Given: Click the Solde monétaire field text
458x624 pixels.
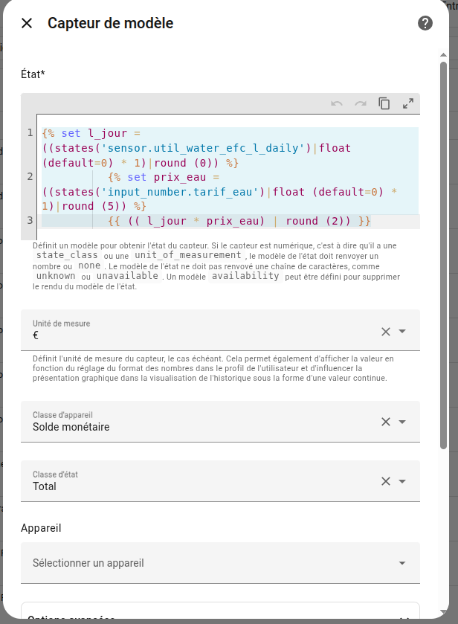Looking at the screenshot, I should click(71, 427).
